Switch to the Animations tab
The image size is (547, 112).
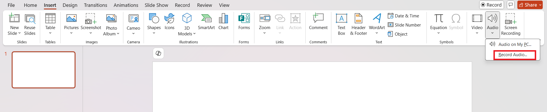126,5
